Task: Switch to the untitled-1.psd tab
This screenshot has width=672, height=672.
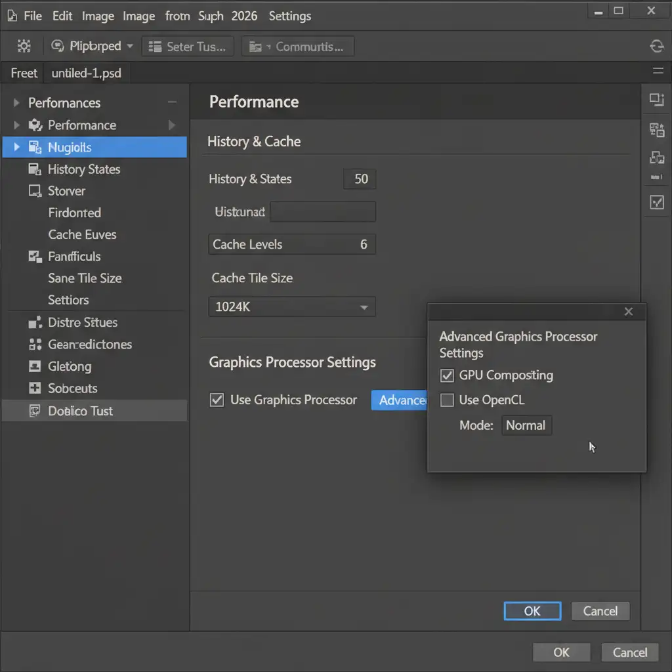Action: point(86,73)
